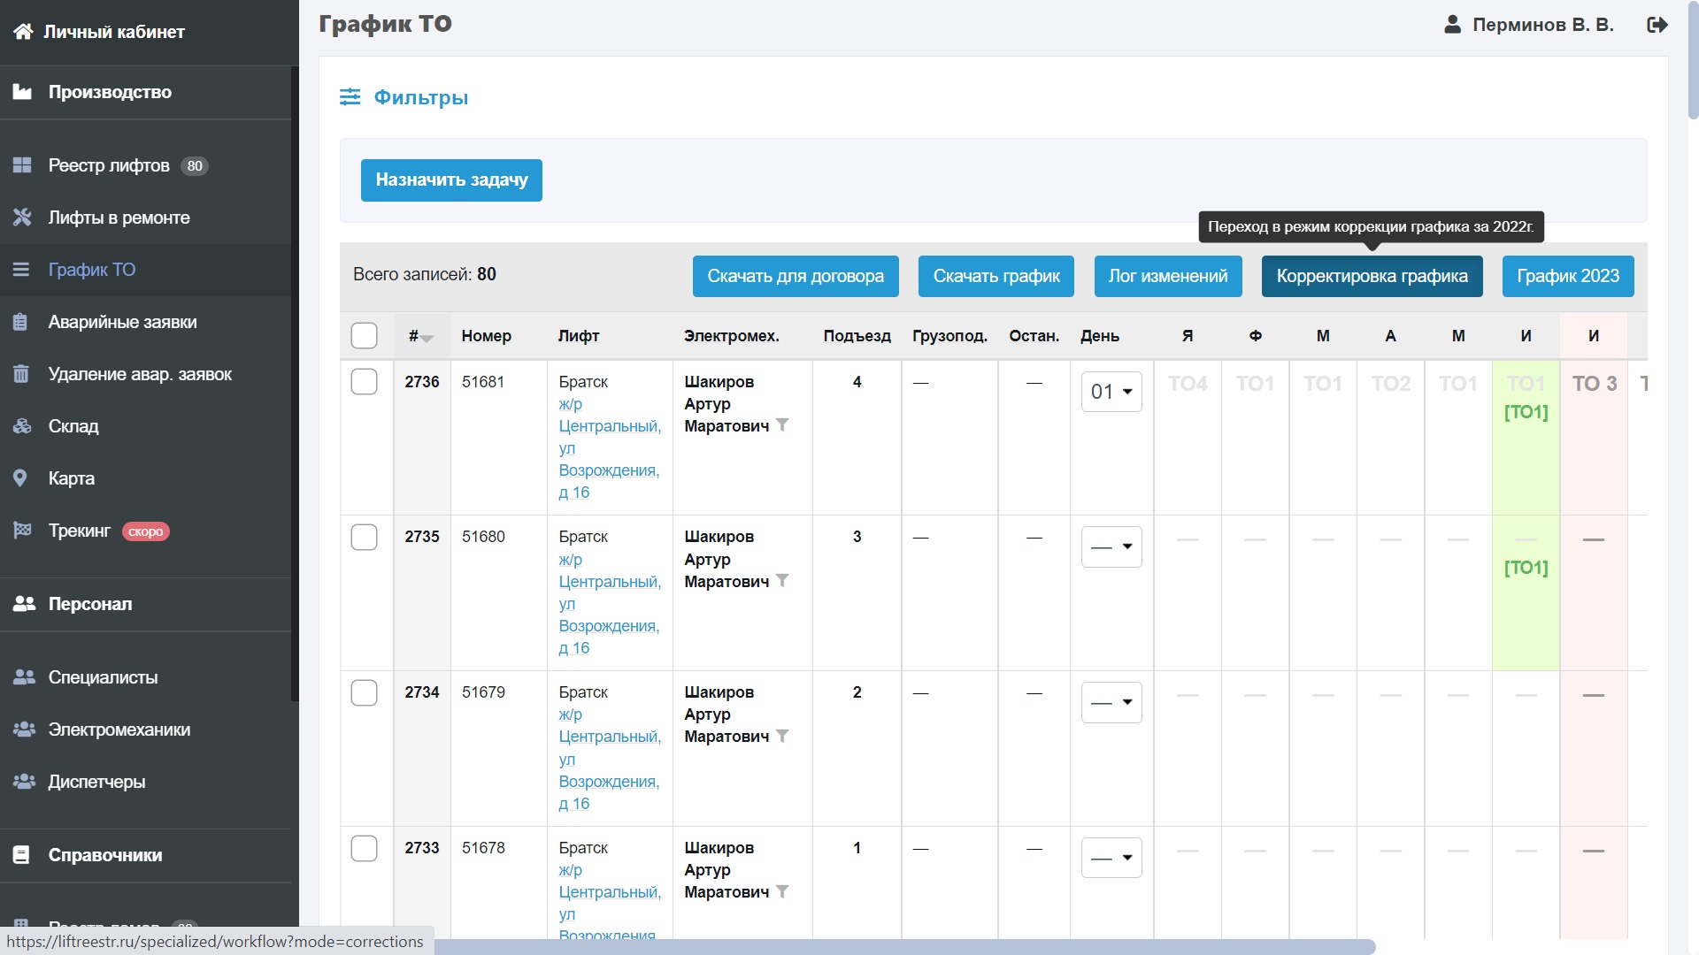Screen dimensions: 1699x955
Task: Check the checkbox for row 2736
Action: pyautogui.click(x=364, y=382)
